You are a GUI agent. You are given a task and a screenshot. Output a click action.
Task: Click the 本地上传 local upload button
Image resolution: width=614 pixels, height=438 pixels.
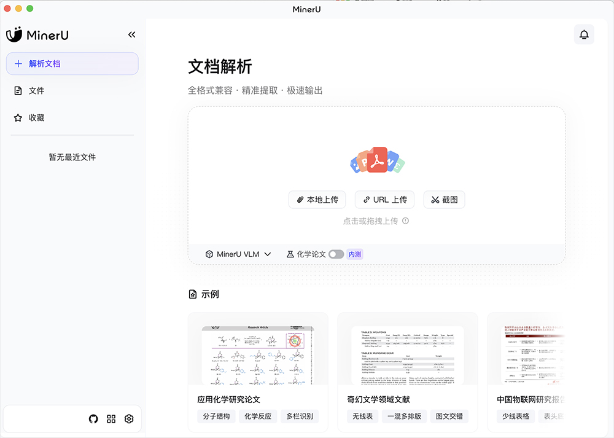coord(317,199)
